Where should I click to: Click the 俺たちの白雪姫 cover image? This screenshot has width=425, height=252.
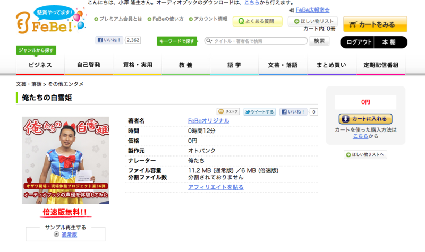(x=65, y=160)
